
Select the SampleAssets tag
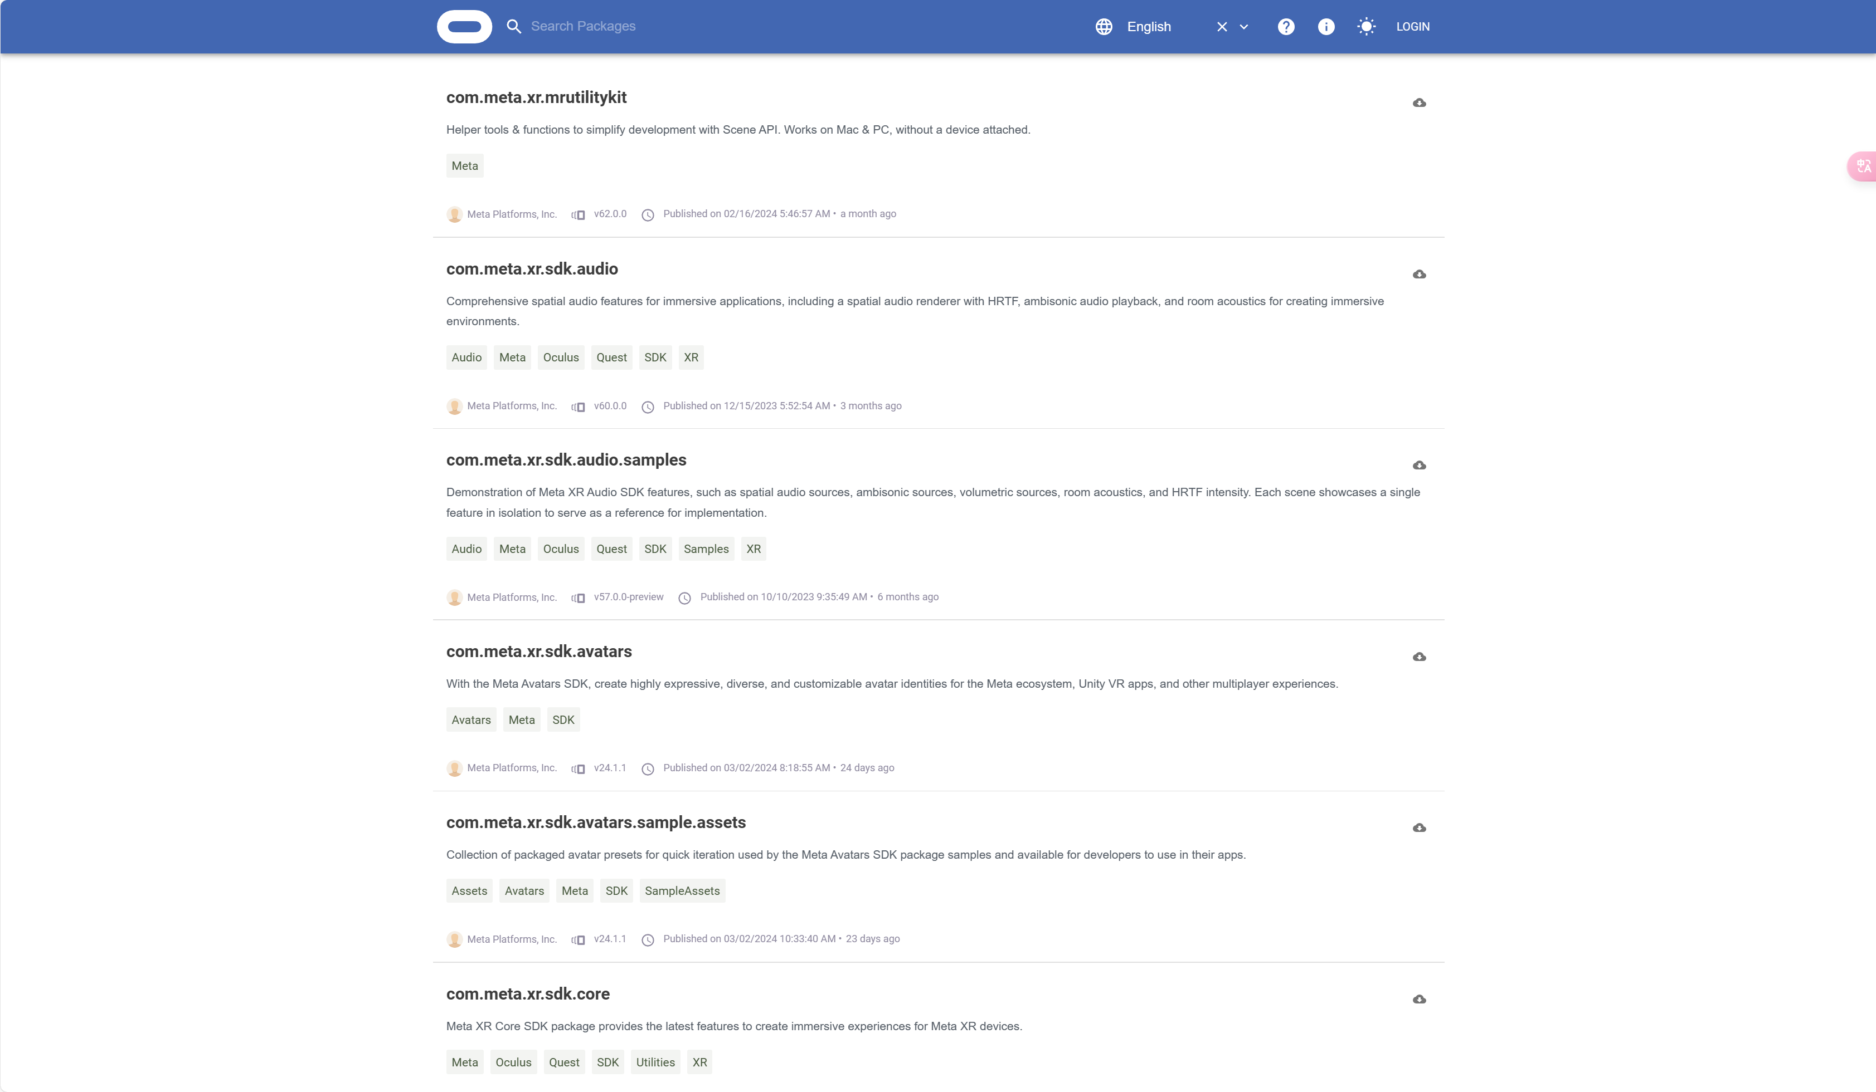tap(682, 891)
